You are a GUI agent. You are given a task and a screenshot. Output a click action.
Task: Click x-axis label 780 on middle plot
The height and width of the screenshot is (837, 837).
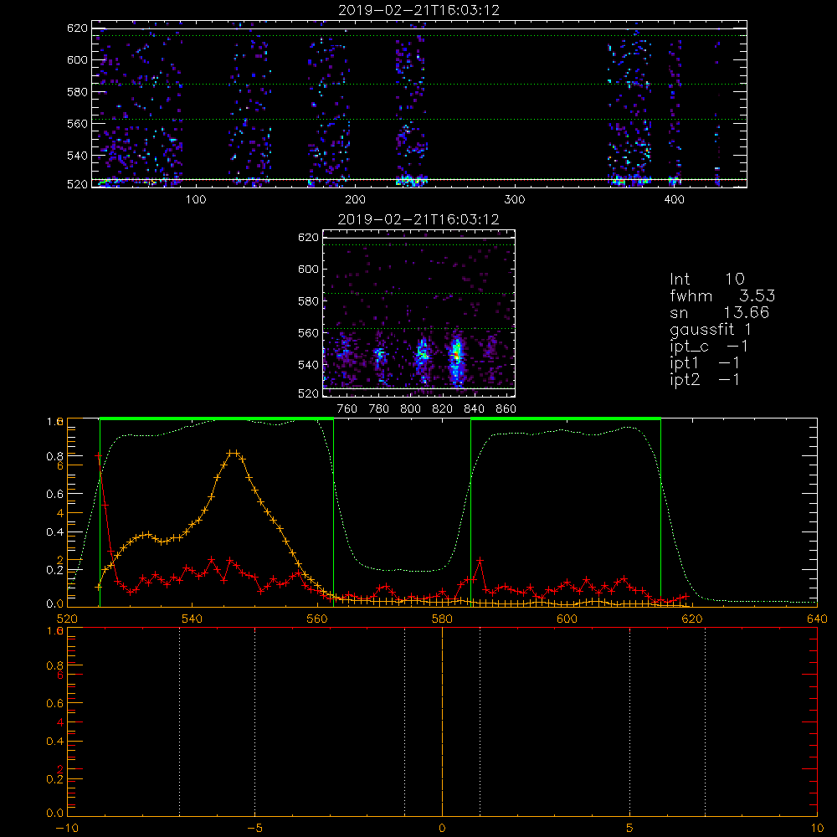pyautogui.click(x=379, y=409)
